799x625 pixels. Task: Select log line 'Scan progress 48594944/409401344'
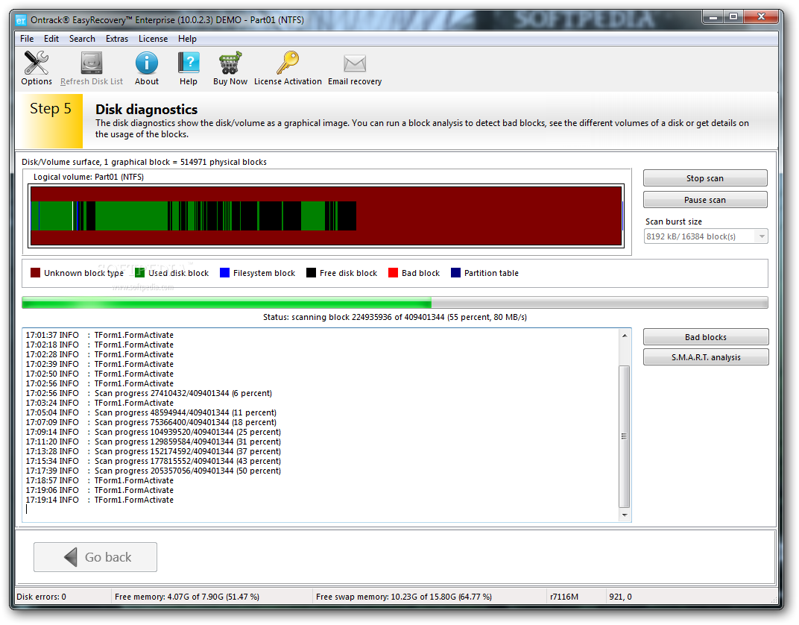(151, 412)
